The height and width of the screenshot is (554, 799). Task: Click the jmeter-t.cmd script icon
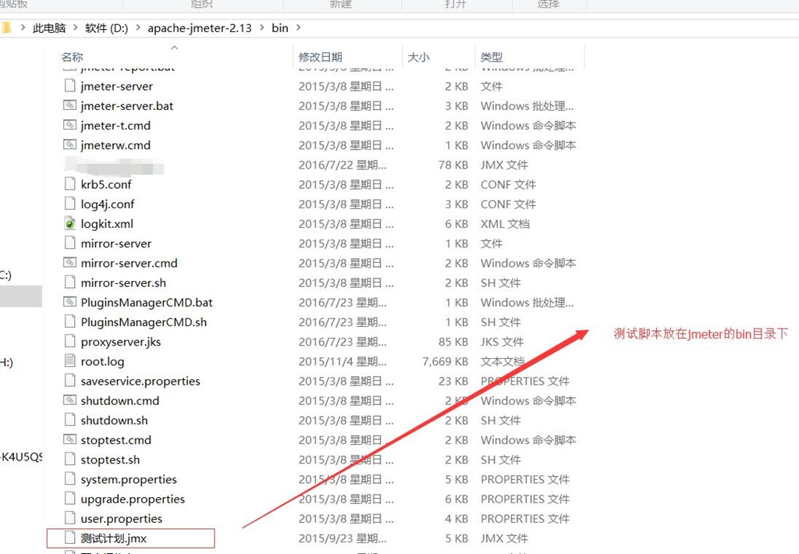(x=69, y=125)
